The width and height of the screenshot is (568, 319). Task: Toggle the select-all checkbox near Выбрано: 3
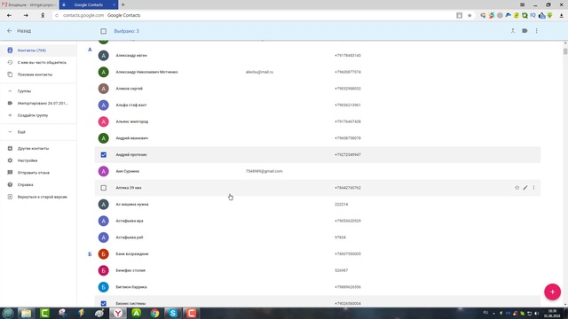point(104,31)
